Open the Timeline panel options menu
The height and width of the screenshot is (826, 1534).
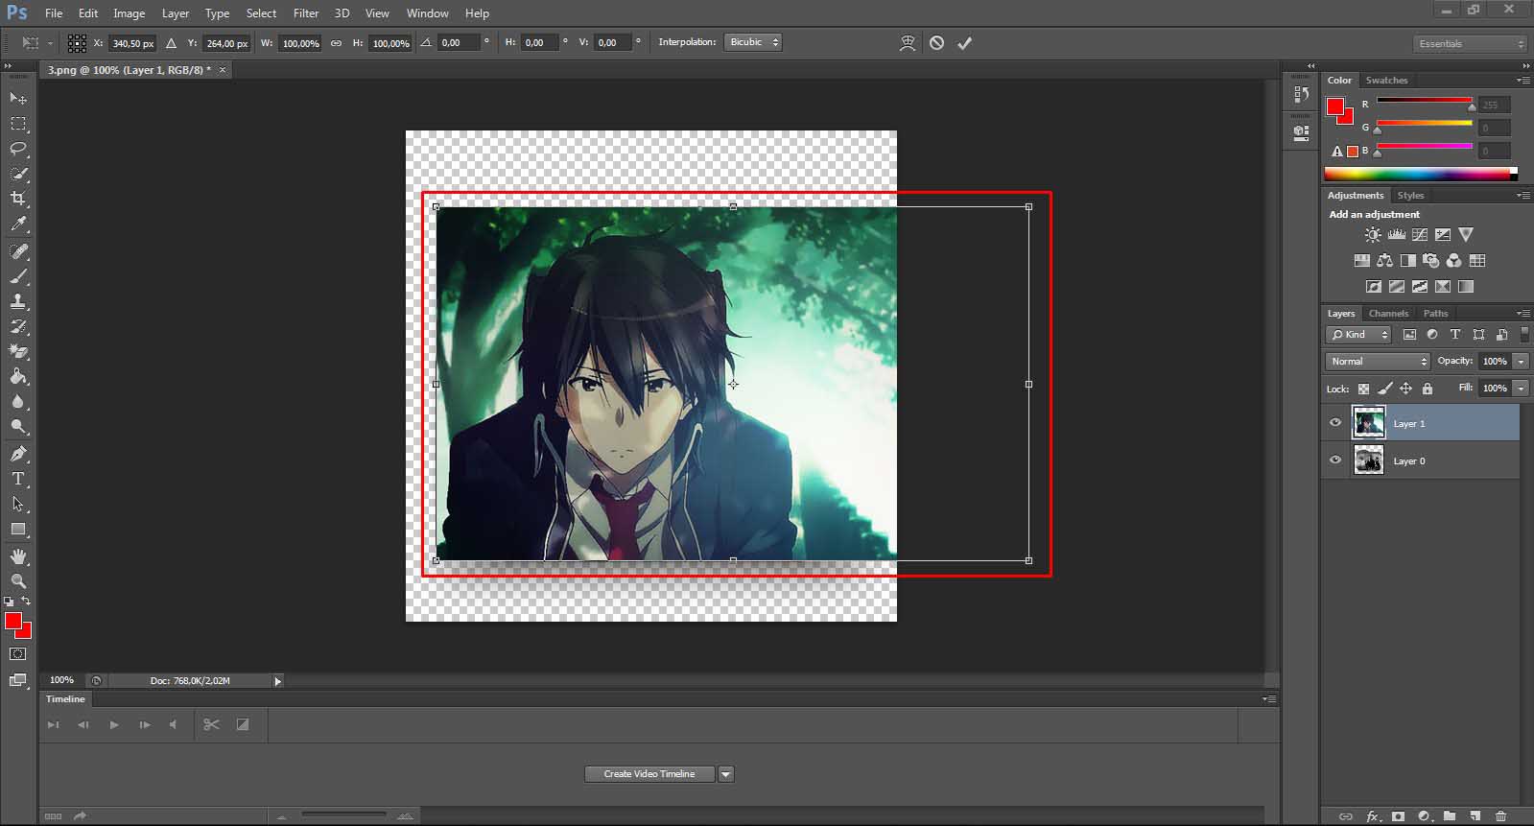tap(1269, 699)
